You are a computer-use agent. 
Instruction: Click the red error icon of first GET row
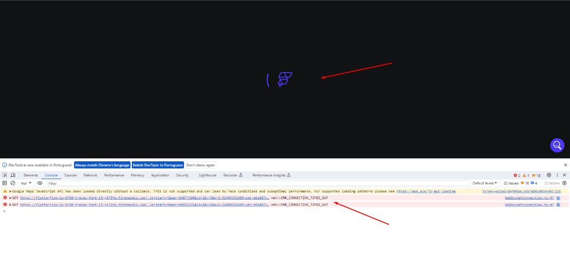[5, 198]
